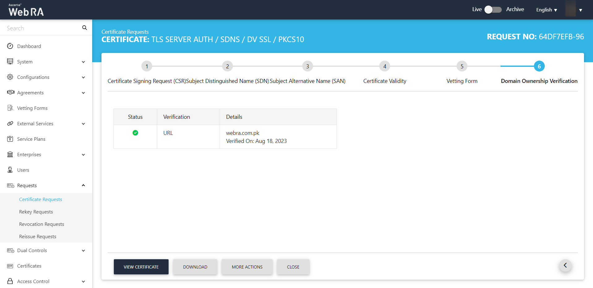Click the External Services link icon
The width and height of the screenshot is (593, 288).
pyautogui.click(x=10, y=123)
